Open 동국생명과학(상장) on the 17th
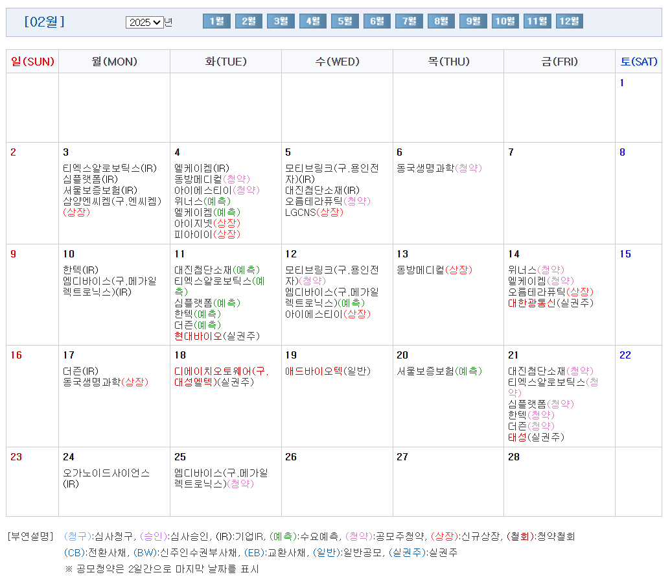The height and width of the screenshot is (577, 670). click(x=106, y=382)
